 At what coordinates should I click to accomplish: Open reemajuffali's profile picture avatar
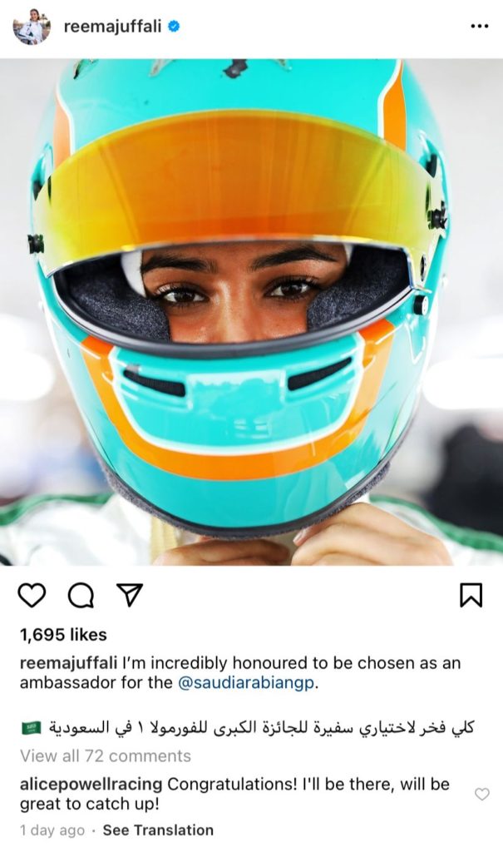click(32, 26)
